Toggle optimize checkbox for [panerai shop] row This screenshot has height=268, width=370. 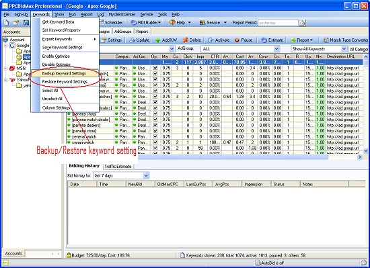[x=155, y=114]
